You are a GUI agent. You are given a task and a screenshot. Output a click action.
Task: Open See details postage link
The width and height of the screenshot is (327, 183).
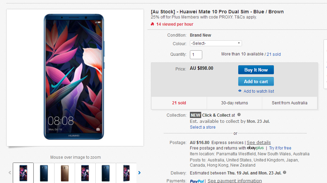[x=258, y=143]
